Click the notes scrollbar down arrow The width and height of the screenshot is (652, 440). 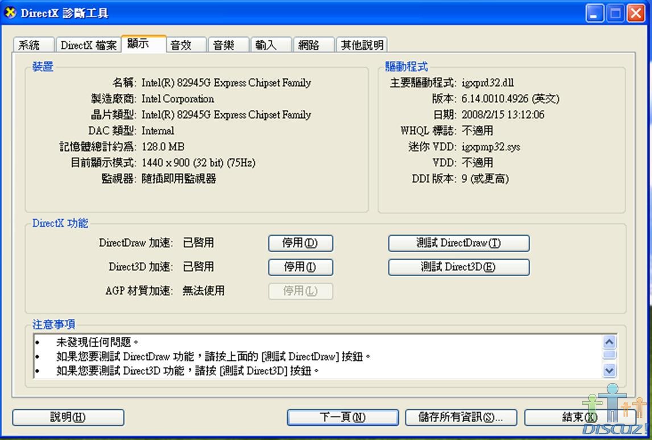click(x=609, y=370)
